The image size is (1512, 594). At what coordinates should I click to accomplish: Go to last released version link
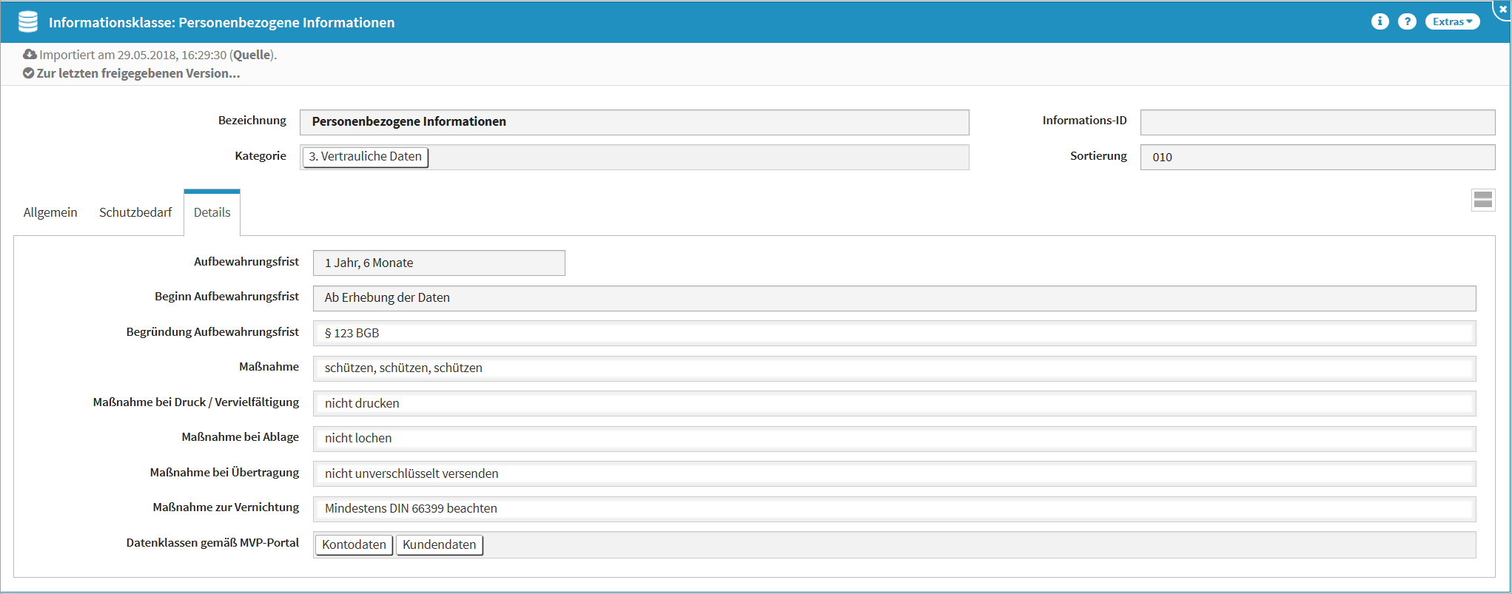point(138,73)
